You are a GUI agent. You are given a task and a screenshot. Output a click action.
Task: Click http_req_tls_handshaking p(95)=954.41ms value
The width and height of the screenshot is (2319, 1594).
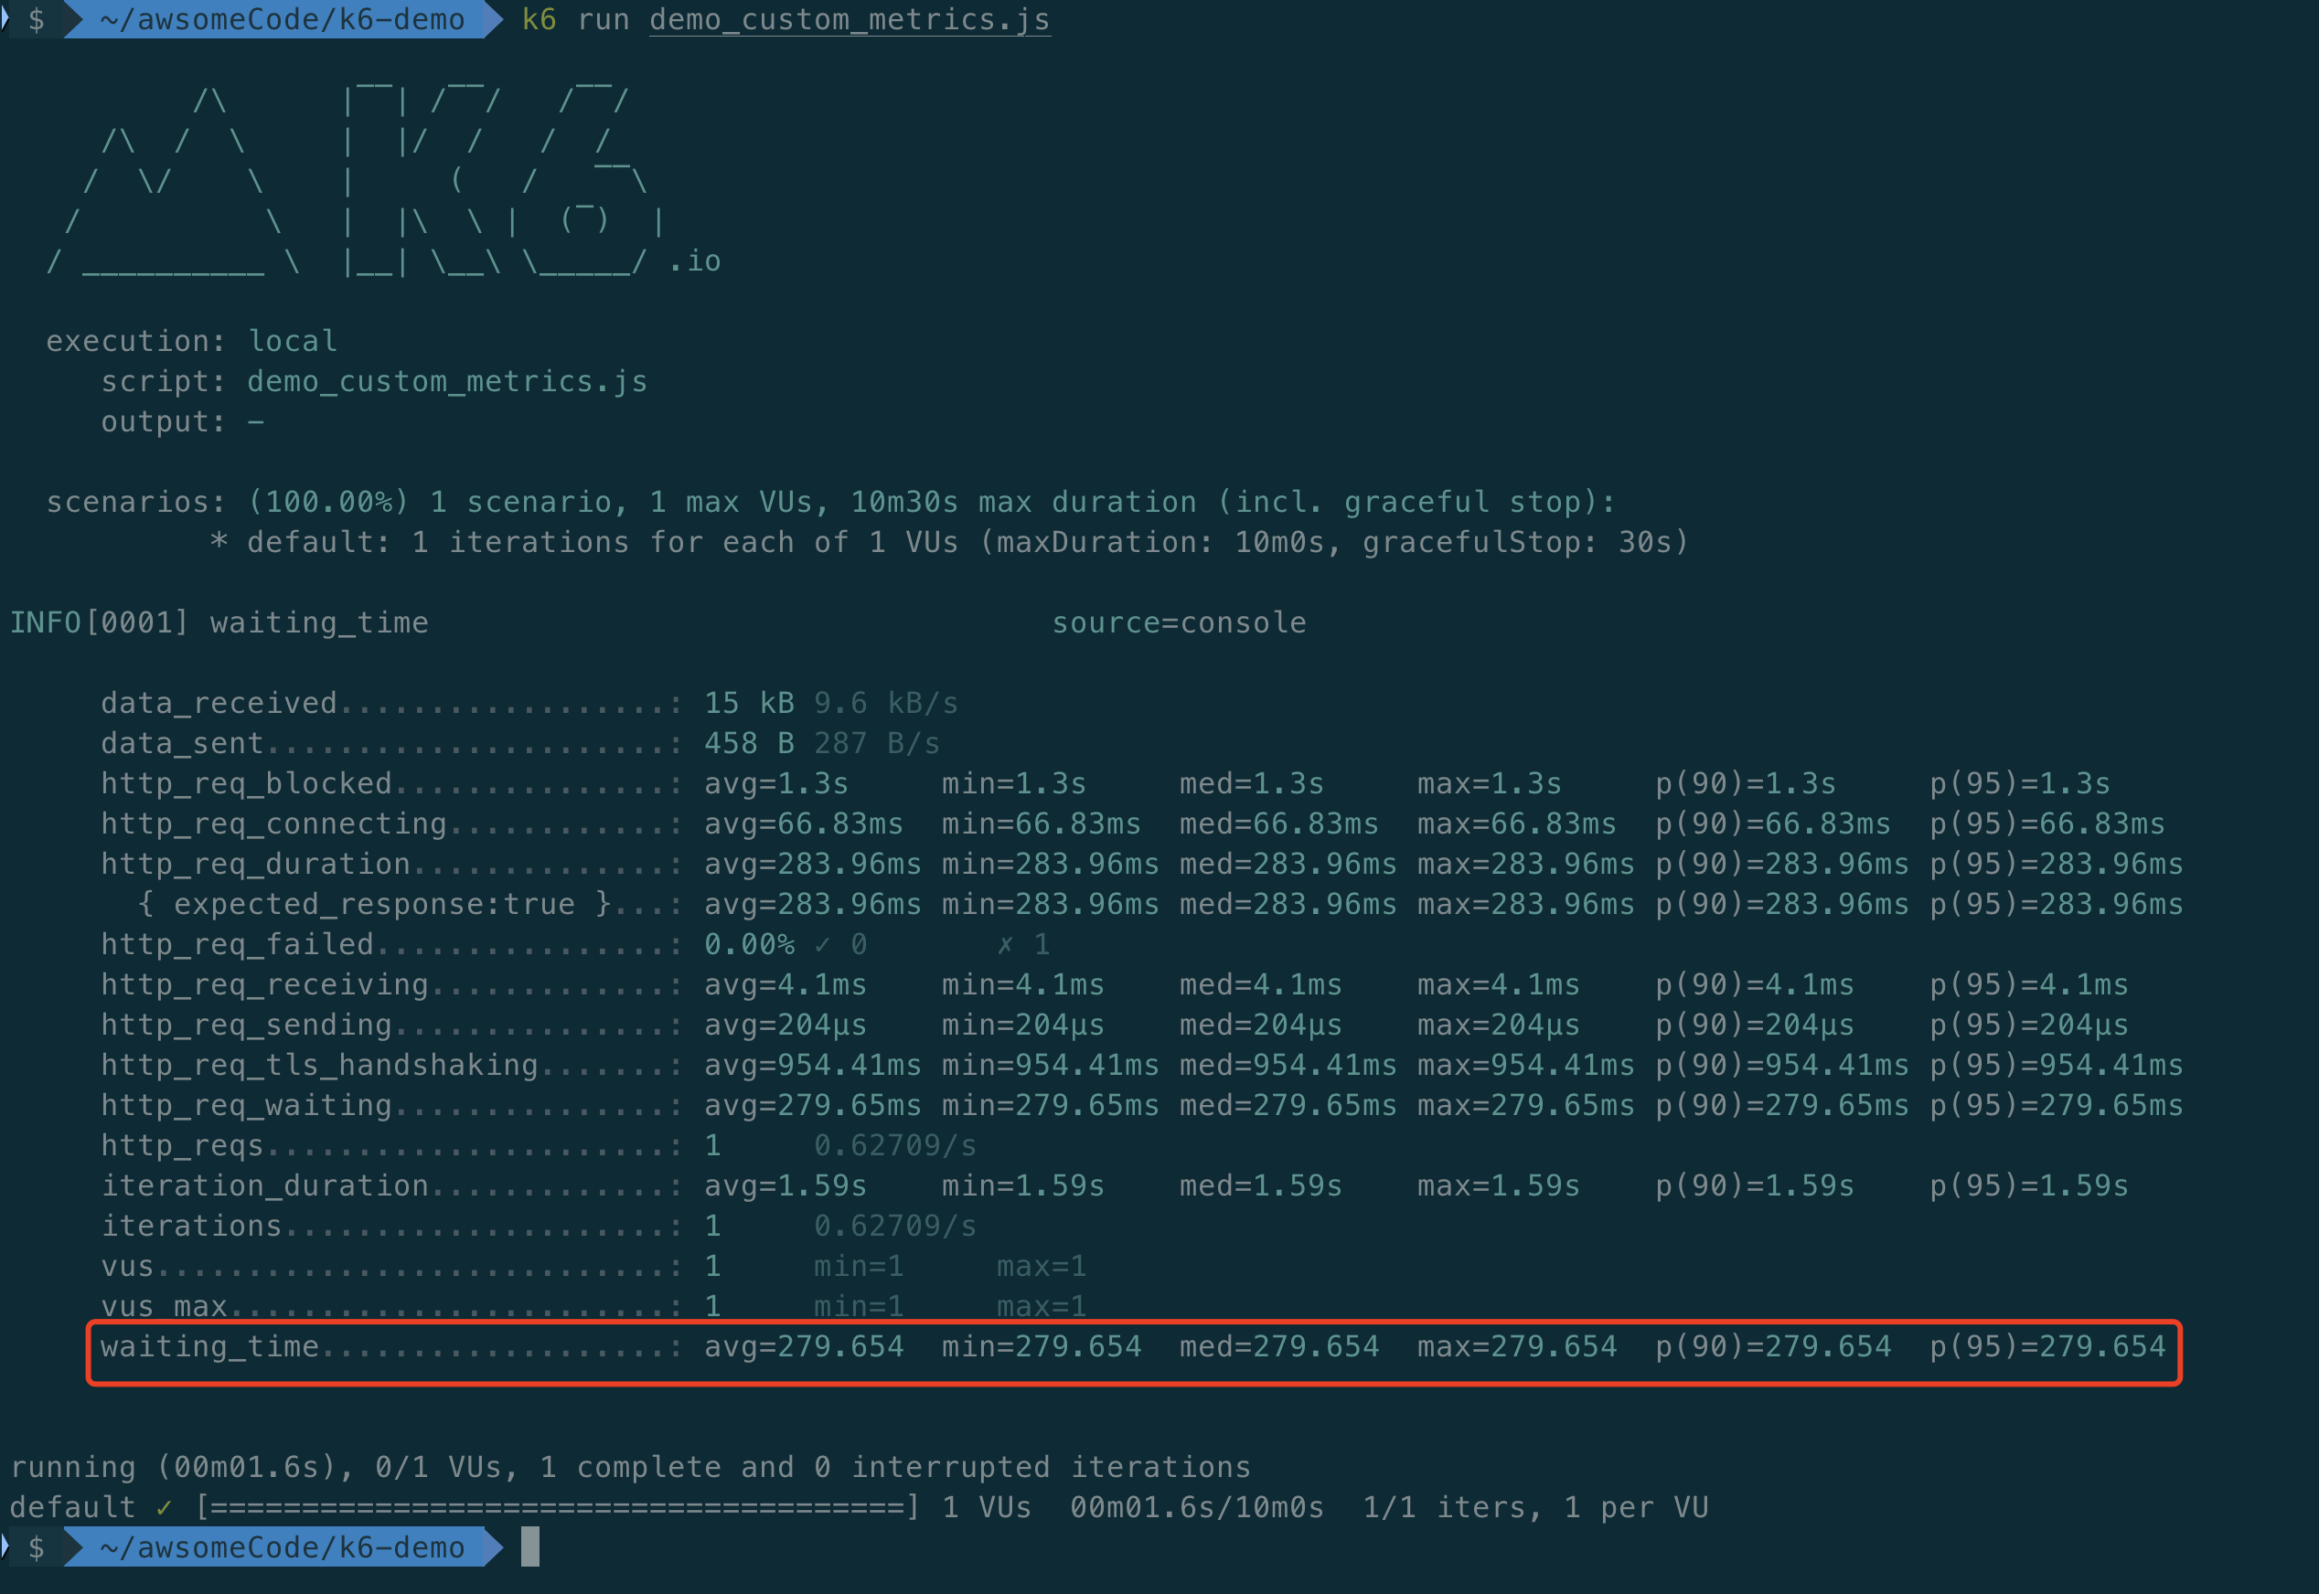[x=2057, y=1065]
